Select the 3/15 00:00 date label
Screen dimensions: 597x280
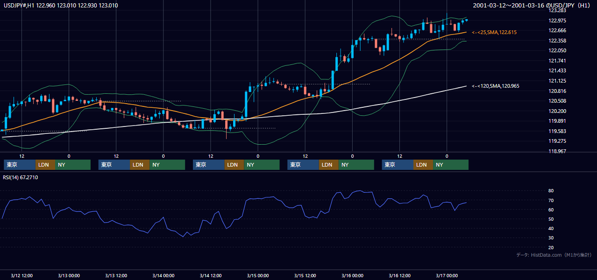tap(258, 275)
